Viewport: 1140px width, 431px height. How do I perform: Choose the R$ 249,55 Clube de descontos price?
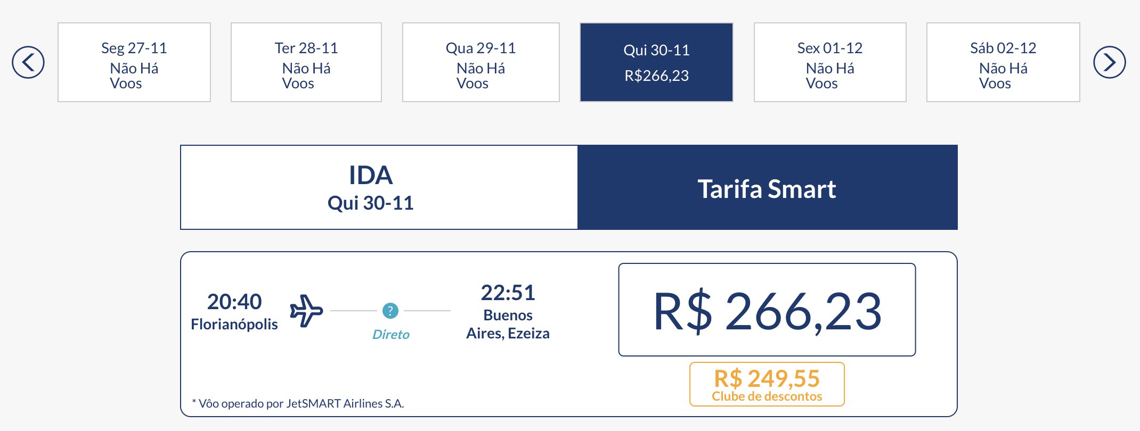767,384
